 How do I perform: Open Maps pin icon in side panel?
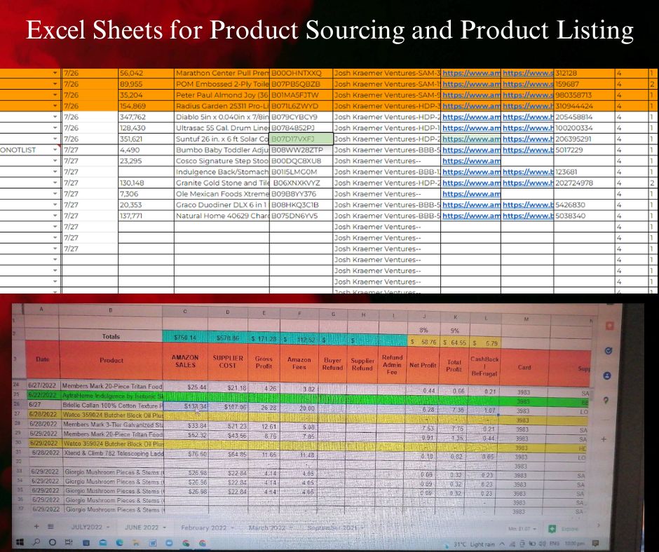point(606,401)
